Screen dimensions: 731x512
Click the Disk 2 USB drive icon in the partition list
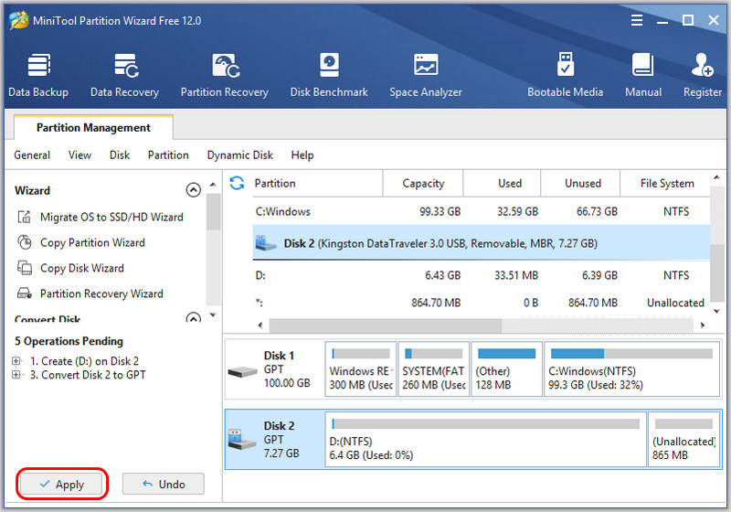(266, 243)
